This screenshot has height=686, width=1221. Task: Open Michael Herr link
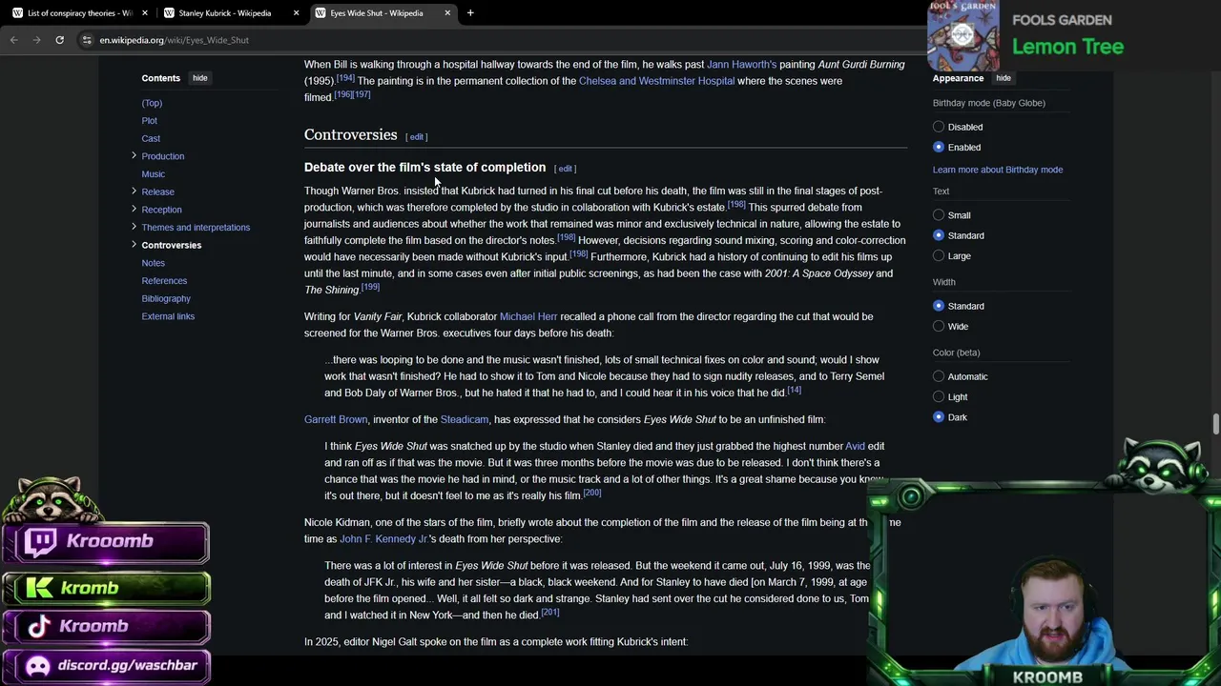tap(528, 316)
